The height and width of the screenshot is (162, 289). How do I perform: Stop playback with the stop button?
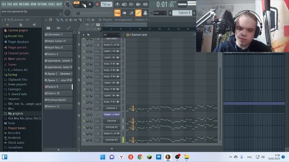click(x=90, y=4)
